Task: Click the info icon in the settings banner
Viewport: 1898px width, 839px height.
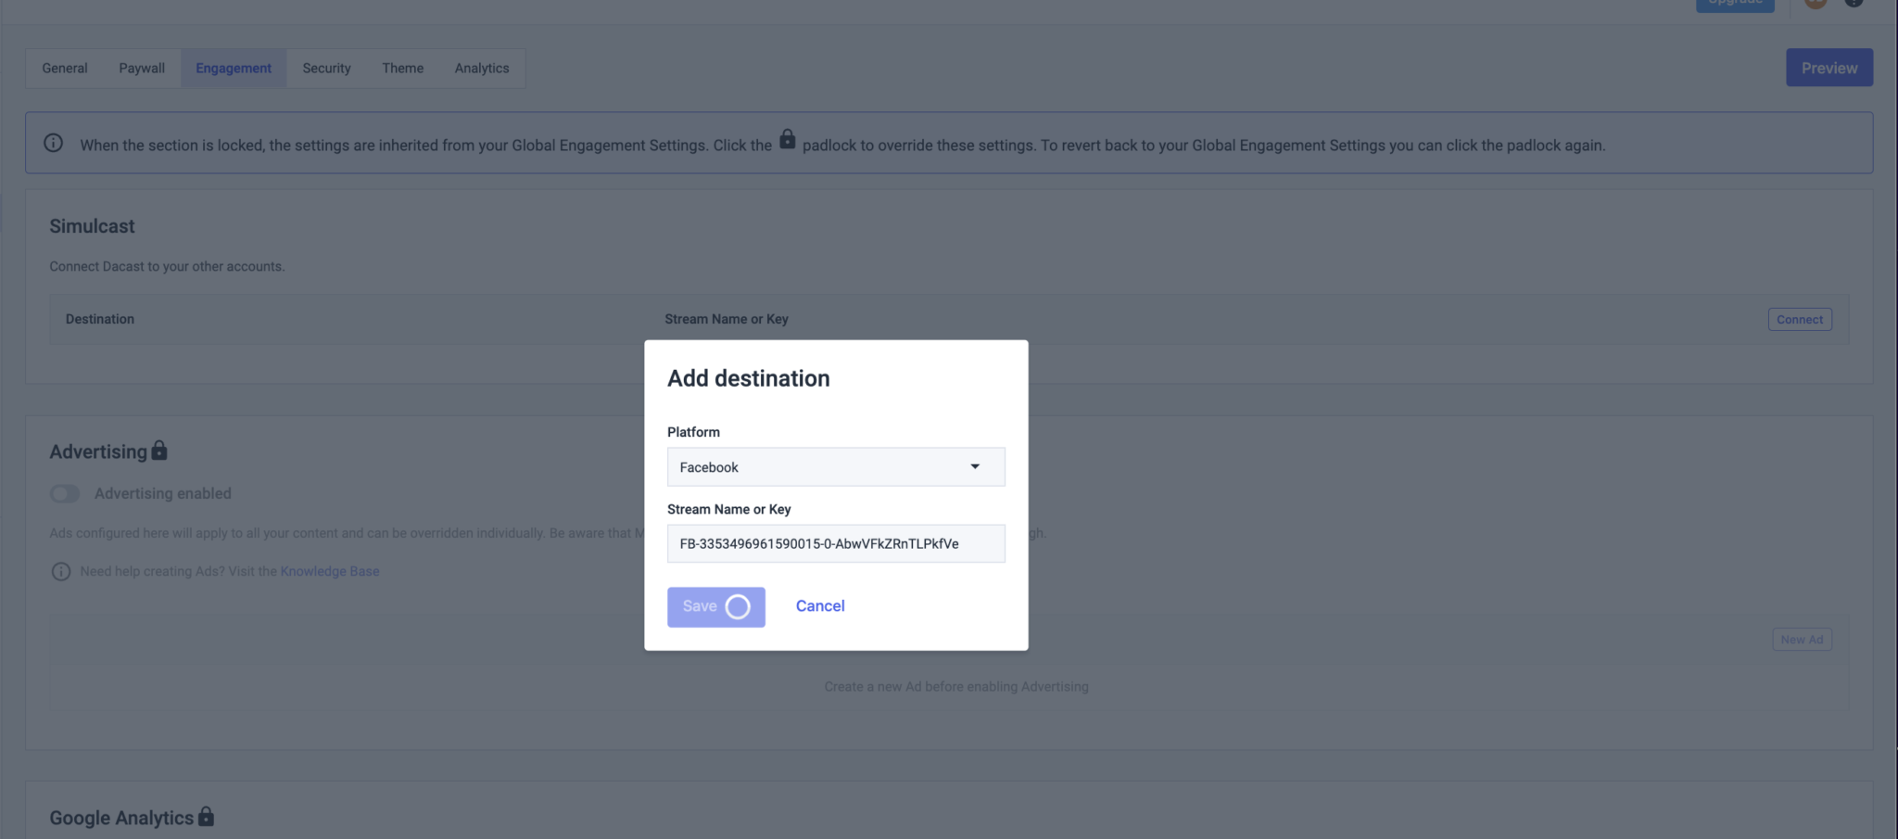Action: (52, 143)
